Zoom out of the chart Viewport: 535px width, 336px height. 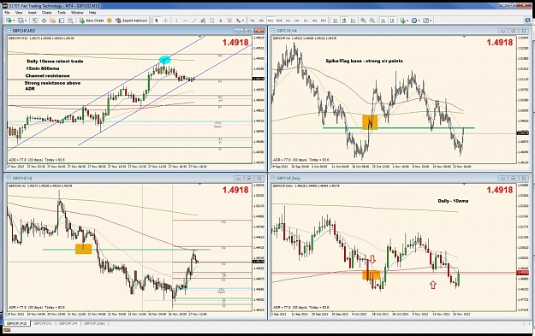372,21
